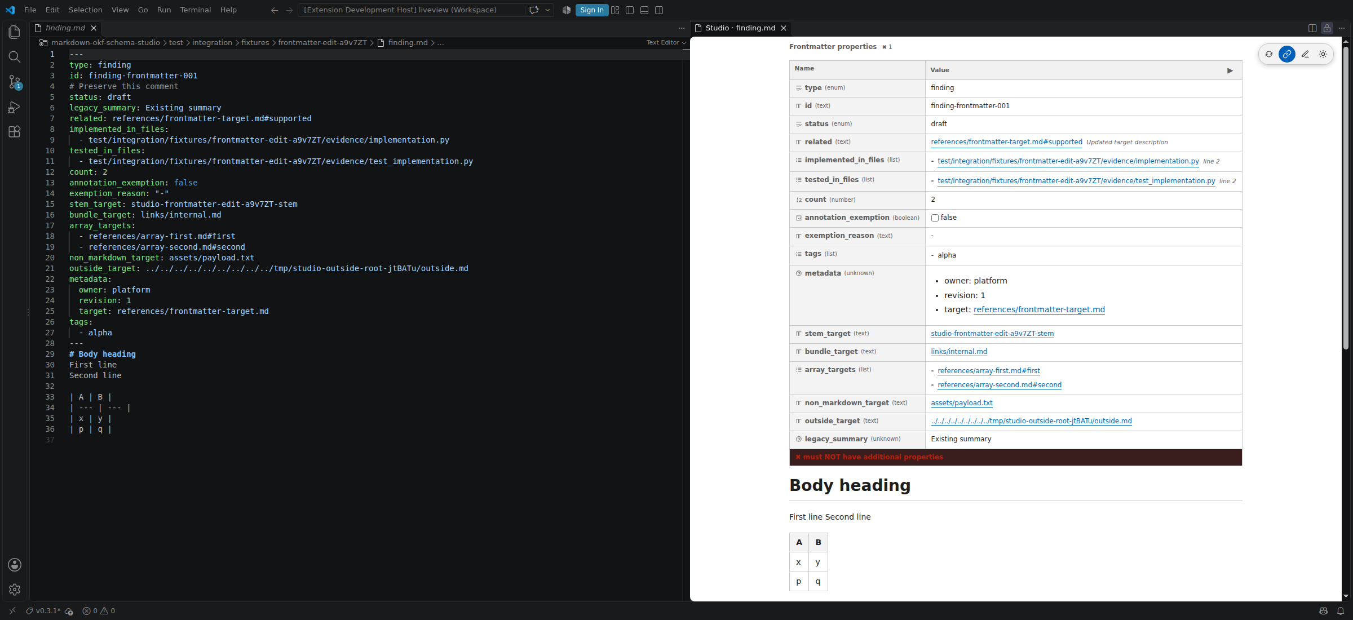This screenshot has height=620, width=1353.
Task: Follow the references/frontmatter-target.md#supported link
Action: (1006, 142)
